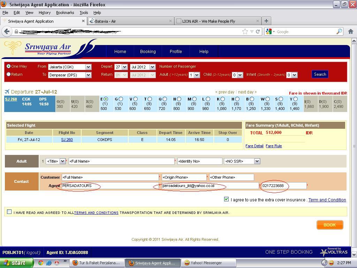This screenshot has width=357, height=268.
Task: Open the Firefox Tools menu
Action: point(84,13)
